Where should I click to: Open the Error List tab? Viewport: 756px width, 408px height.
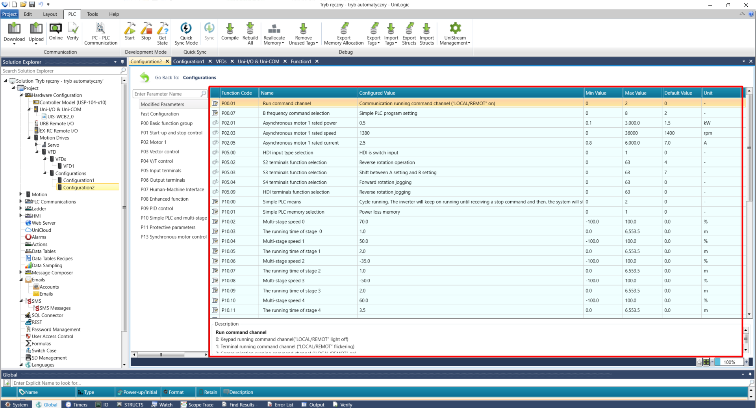[x=280, y=404]
